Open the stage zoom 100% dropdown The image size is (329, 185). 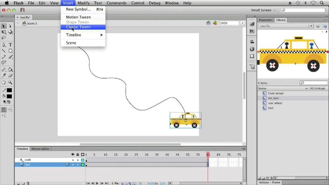tap(242, 23)
